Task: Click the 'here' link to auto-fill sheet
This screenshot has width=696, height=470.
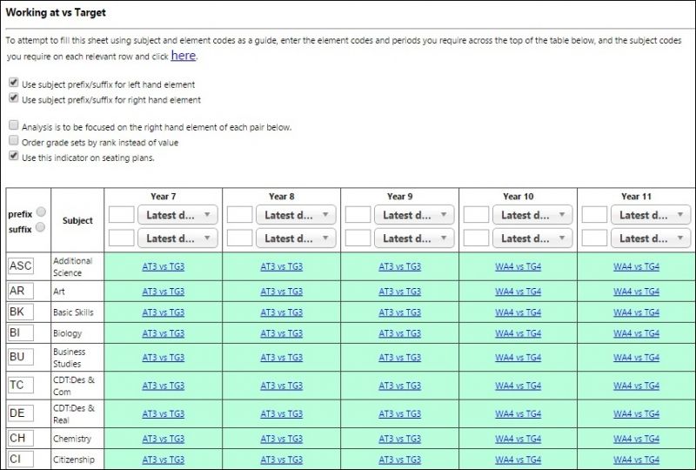Action: (x=184, y=56)
